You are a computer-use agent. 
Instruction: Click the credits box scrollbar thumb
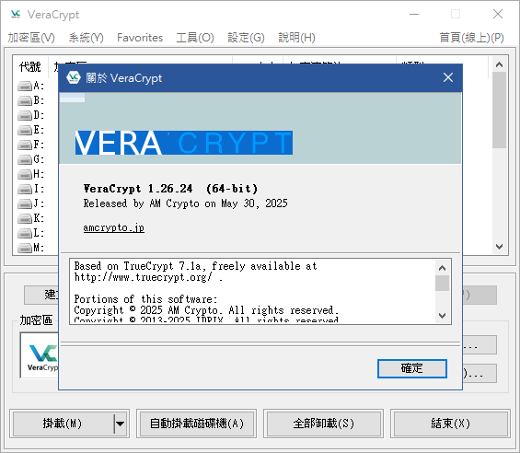click(x=442, y=283)
